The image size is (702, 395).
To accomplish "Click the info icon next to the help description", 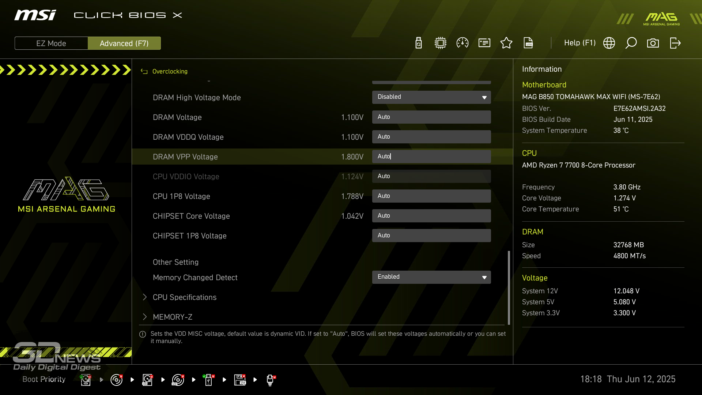I will tap(143, 334).
